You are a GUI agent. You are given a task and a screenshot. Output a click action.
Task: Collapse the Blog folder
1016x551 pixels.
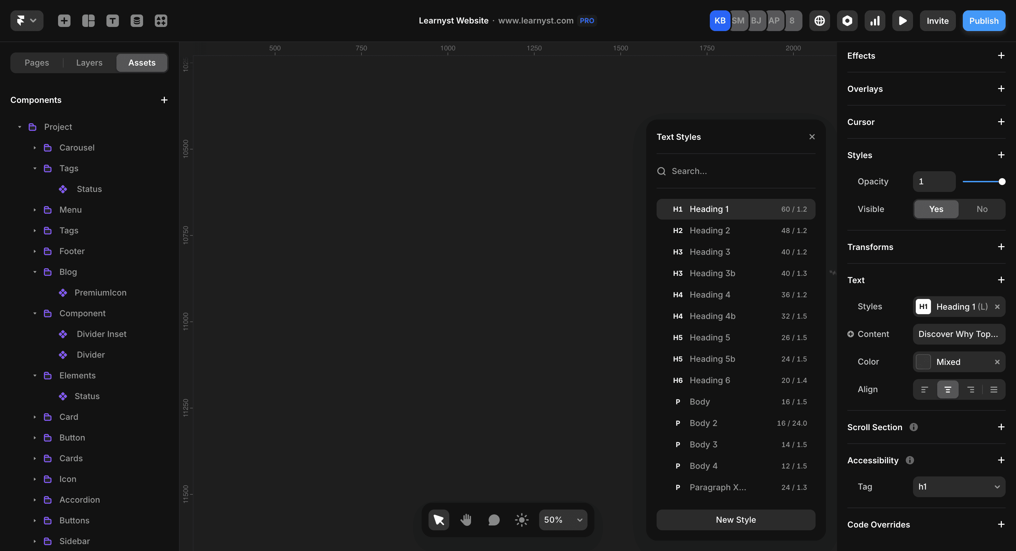(35, 272)
